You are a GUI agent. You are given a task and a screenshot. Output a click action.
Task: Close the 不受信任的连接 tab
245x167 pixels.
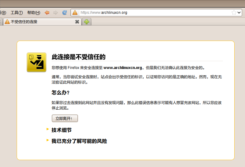click(77, 22)
